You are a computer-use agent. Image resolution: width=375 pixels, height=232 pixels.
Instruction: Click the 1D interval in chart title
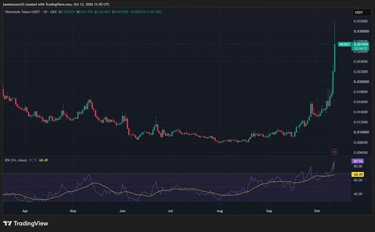click(x=45, y=12)
